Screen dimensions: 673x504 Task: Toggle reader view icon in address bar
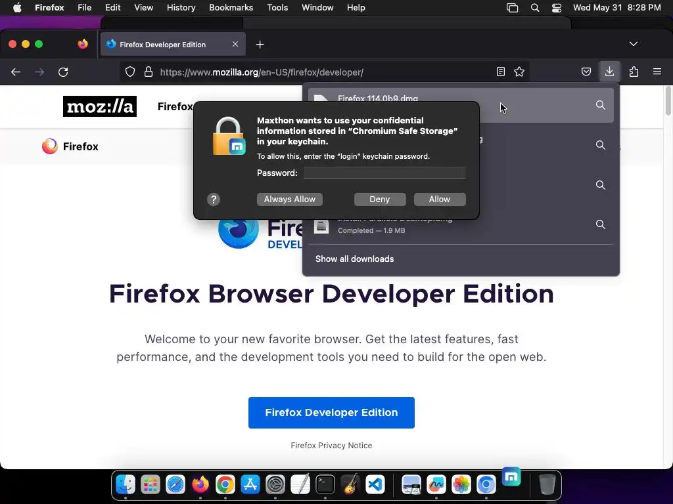click(x=500, y=72)
